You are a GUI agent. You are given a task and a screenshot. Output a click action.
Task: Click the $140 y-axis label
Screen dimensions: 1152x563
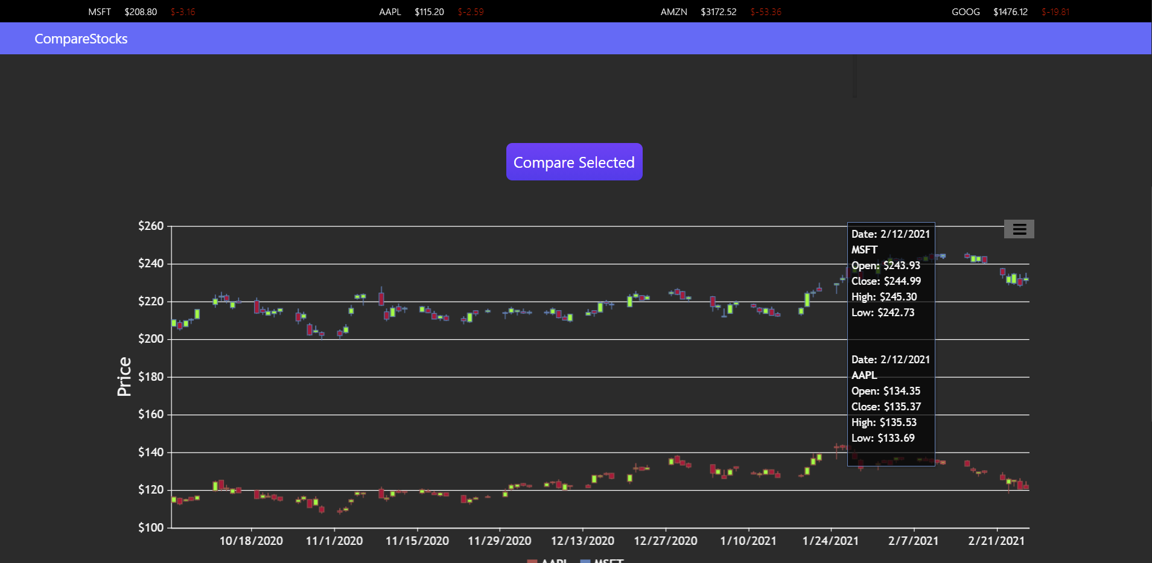151,452
